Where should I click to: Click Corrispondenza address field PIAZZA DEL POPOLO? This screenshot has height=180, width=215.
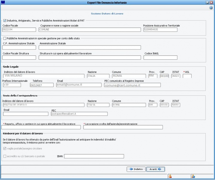(x=44, y=105)
